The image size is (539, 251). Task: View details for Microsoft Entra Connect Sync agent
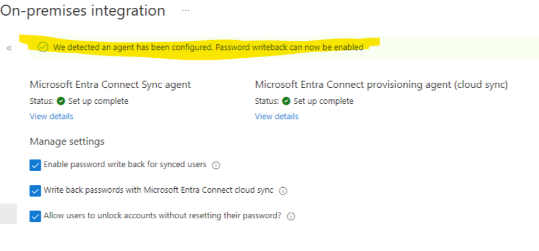[x=52, y=117]
